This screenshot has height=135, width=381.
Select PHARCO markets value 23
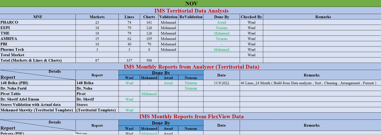point(97,22)
